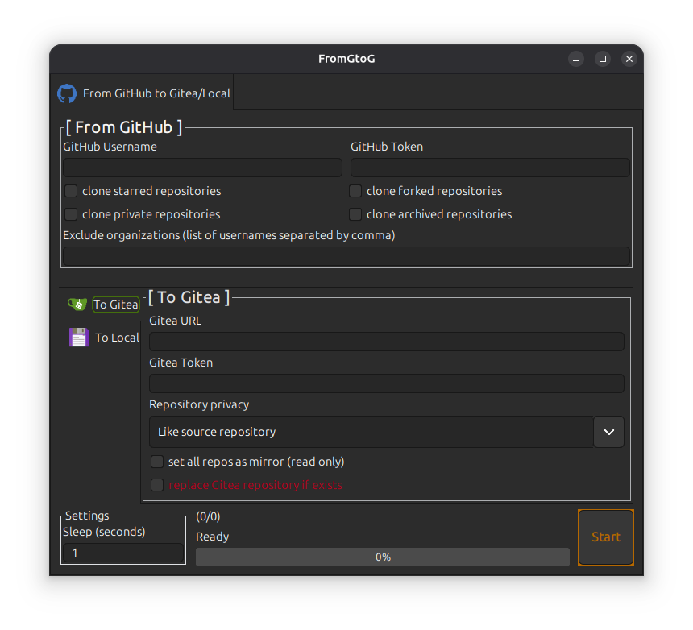The width and height of the screenshot is (693, 630).
Task: Toggle clone private repositories checkbox
Action: pyautogui.click(x=71, y=214)
